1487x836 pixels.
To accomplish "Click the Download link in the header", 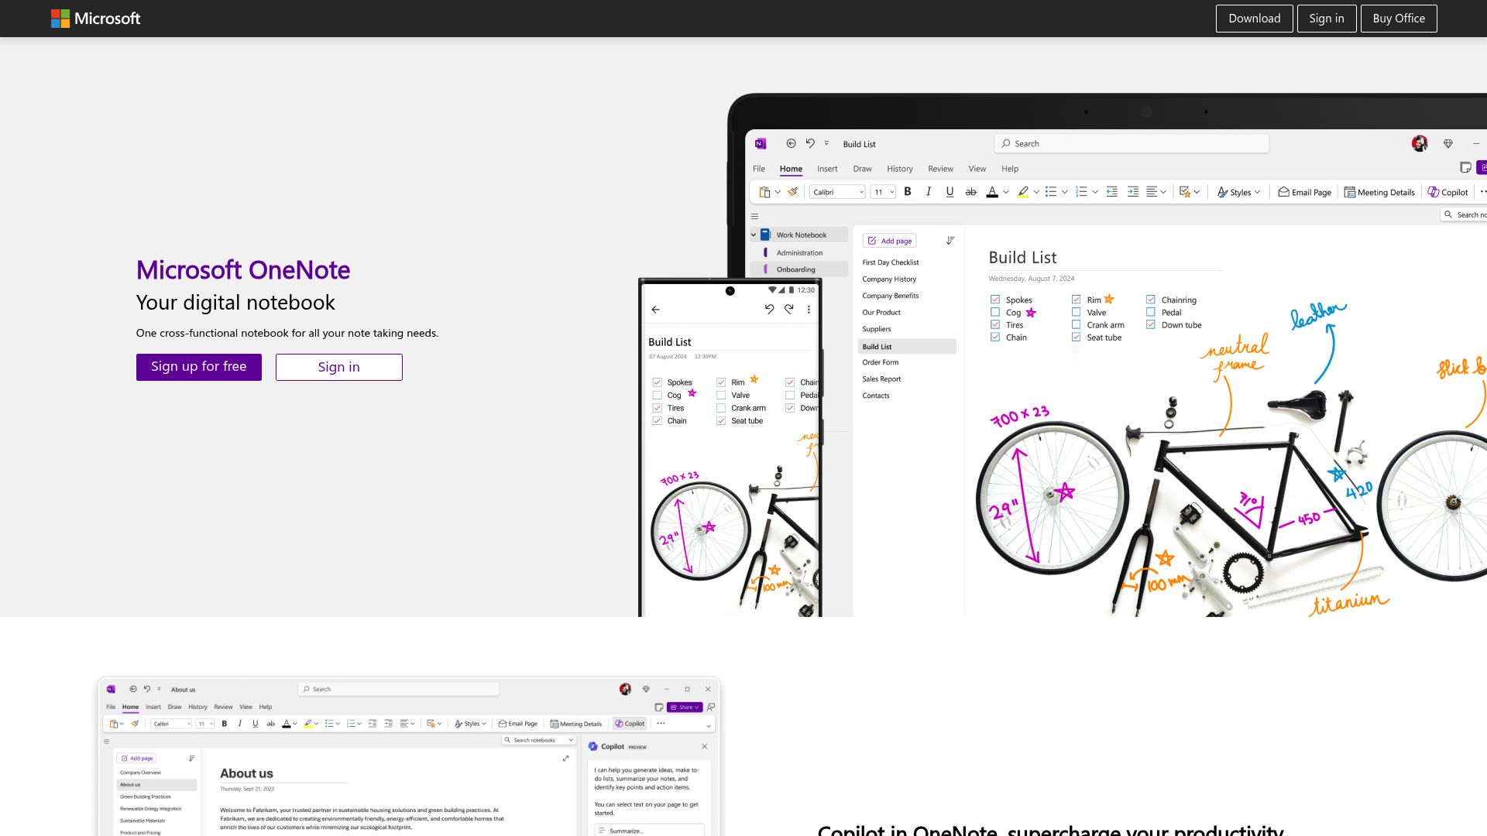I will pyautogui.click(x=1254, y=18).
